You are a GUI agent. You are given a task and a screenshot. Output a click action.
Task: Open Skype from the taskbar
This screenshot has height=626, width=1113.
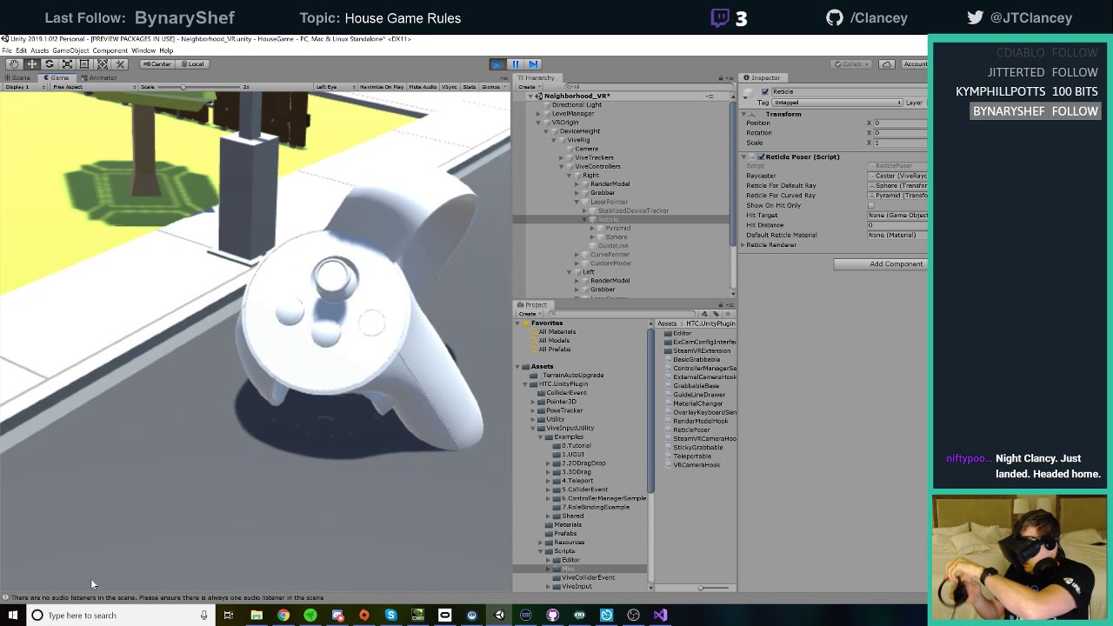coord(390,616)
